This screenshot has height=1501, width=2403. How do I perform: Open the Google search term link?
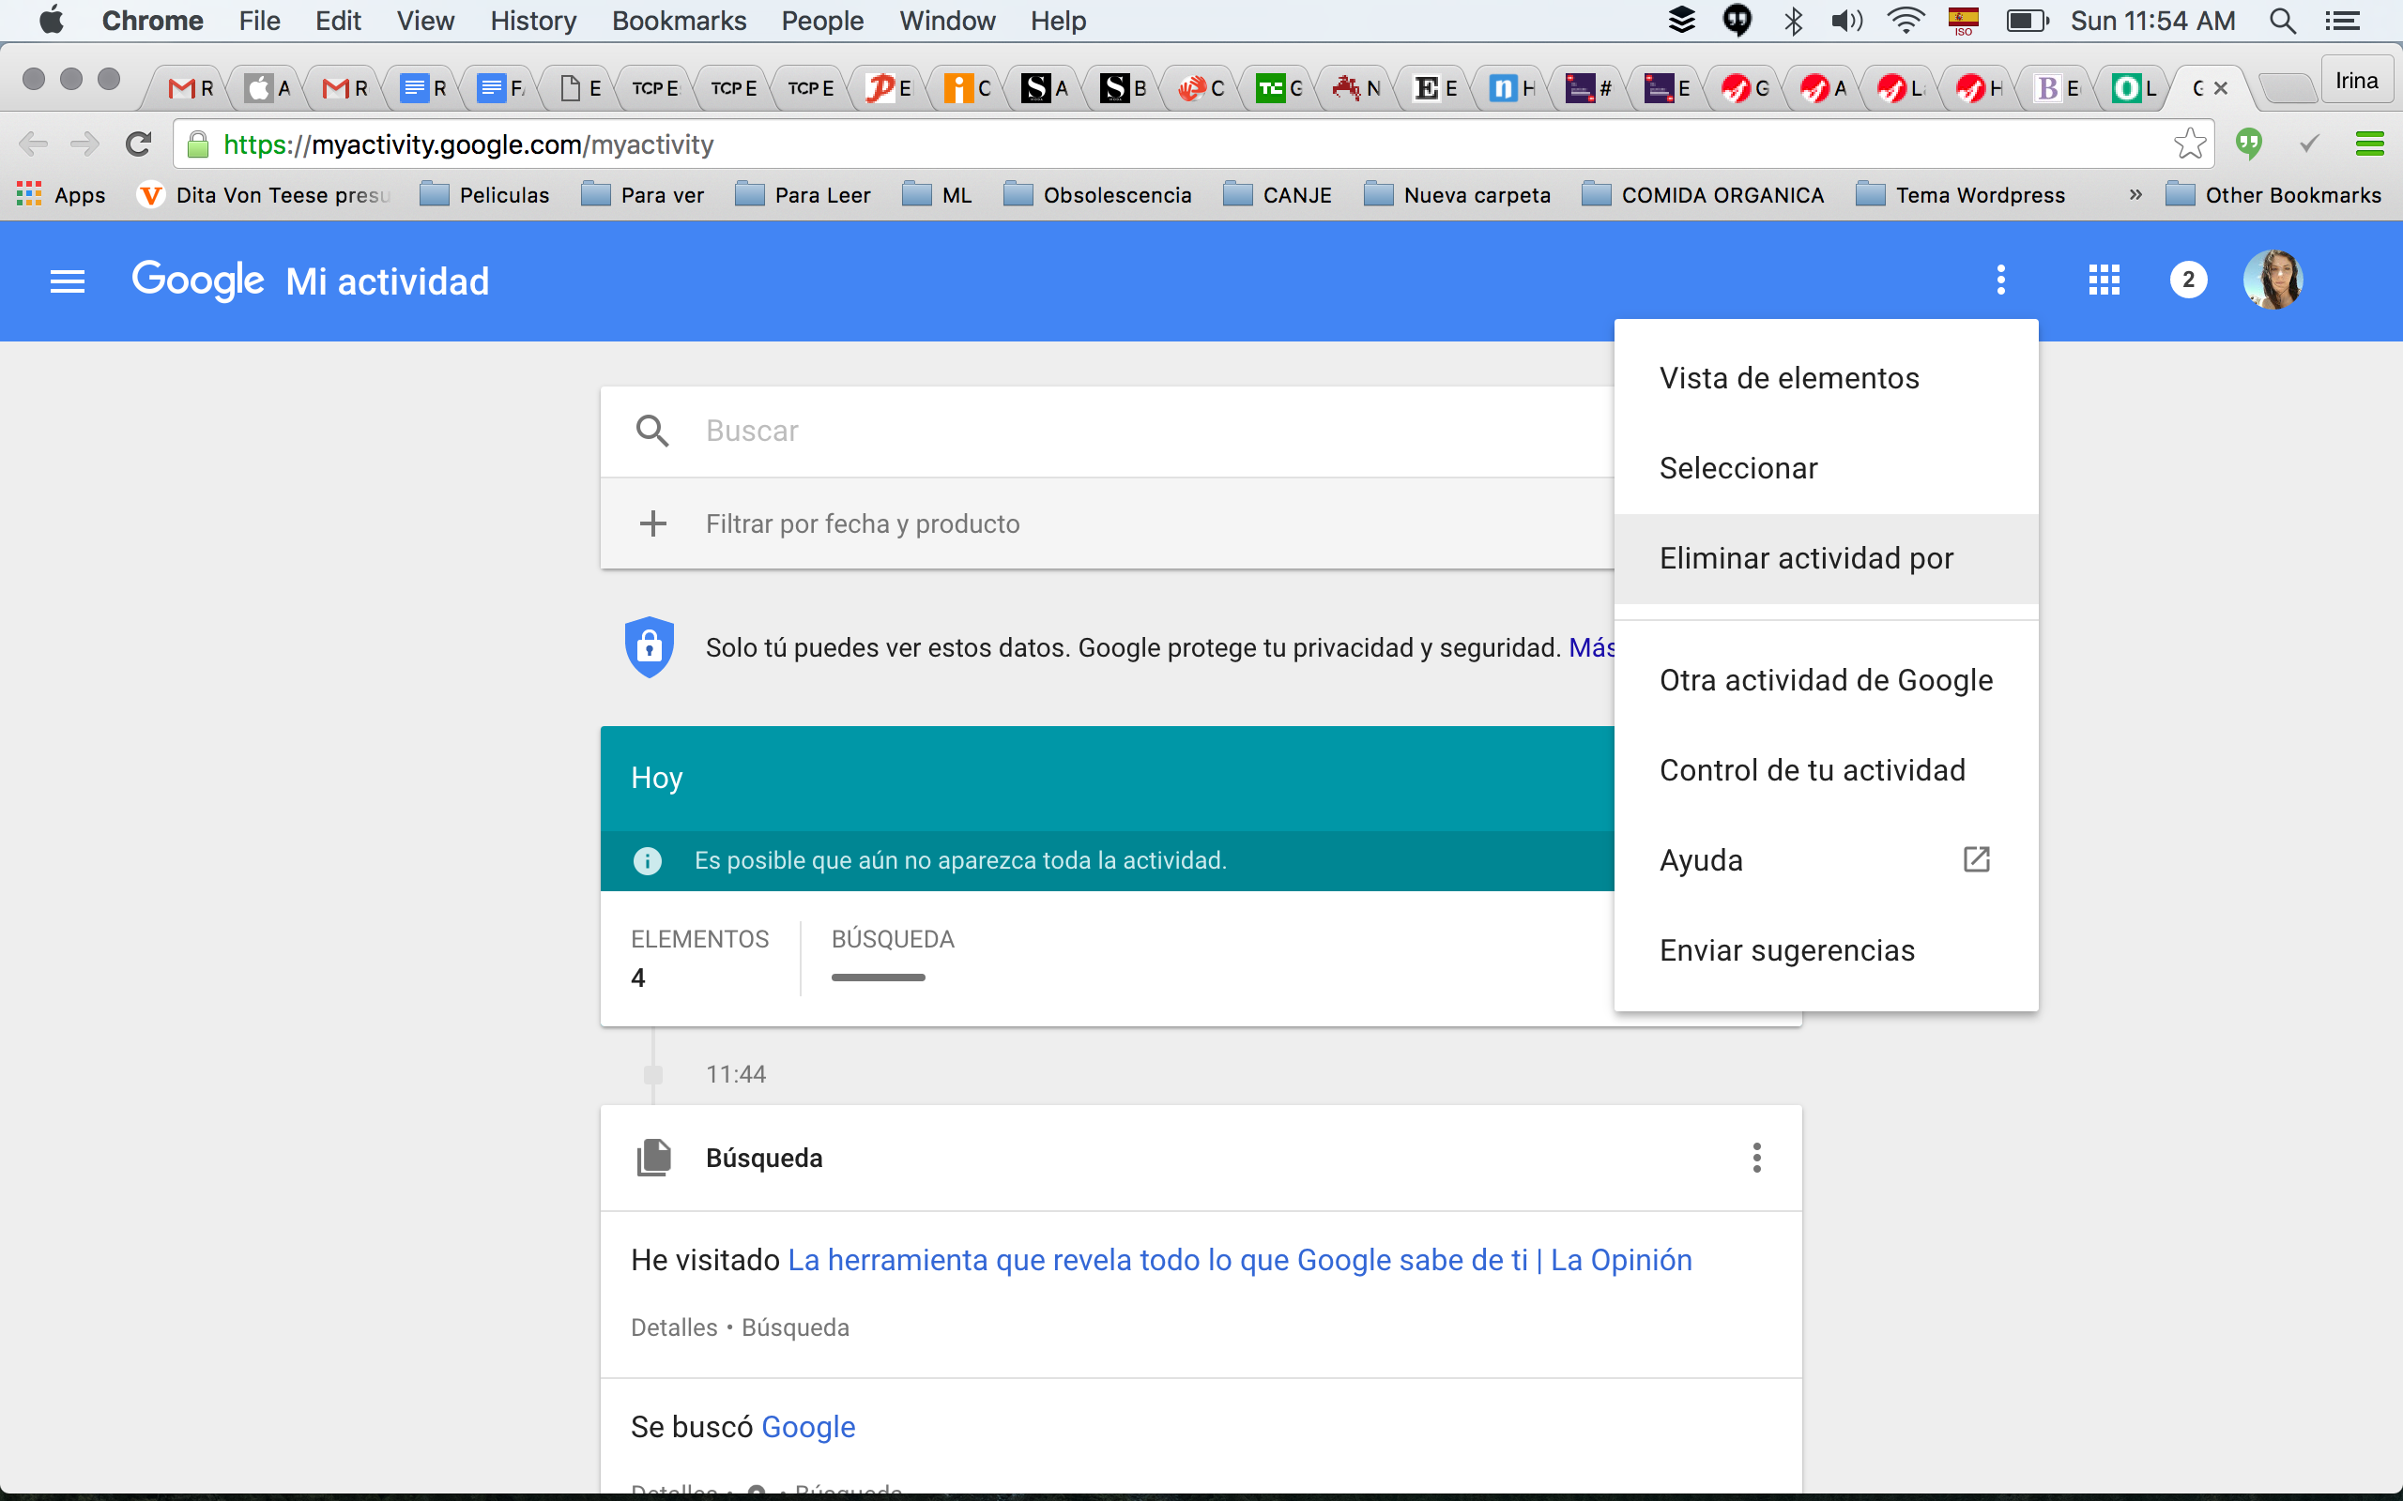point(807,1427)
